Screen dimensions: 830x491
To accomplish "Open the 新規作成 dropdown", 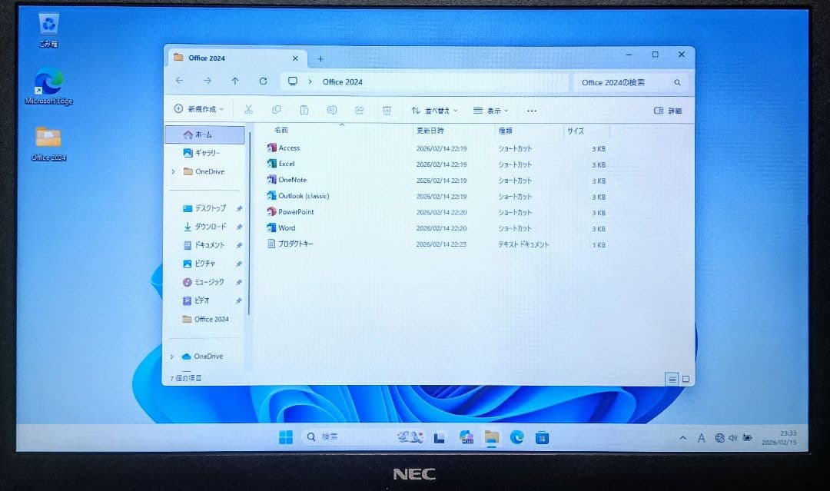I will tap(199, 109).
